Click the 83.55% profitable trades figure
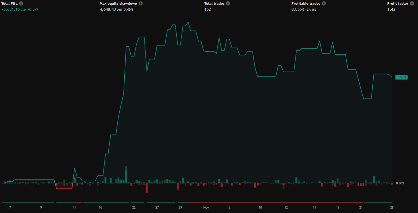 pos(298,9)
